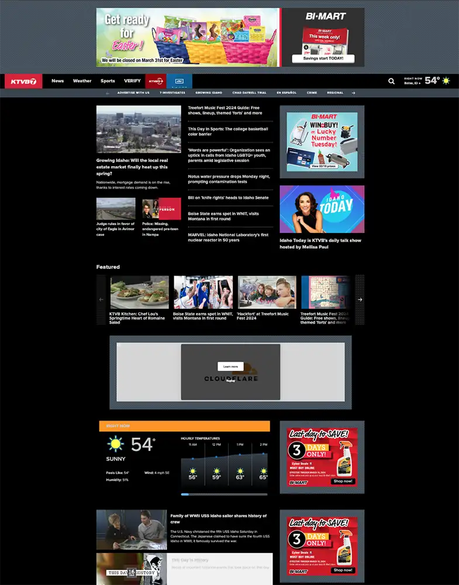Open This Day in Sports basketball color barrier story
This screenshot has height=585, width=459.
tap(228, 132)
